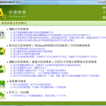Open the shopping cart purchase icon
The height and width of the screenshot is (106, 106).
[104, 8]
